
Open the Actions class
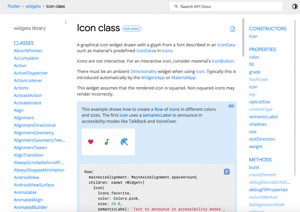(x=21, y=88)
